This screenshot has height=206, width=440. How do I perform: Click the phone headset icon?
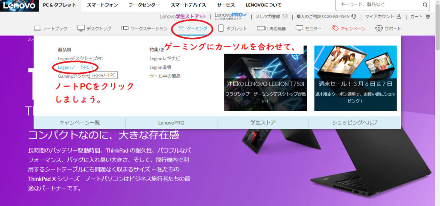pos(354,17)
